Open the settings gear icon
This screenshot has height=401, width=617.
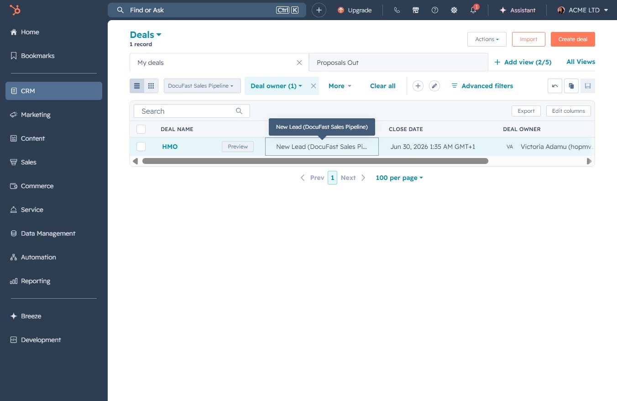click(x=454, y=10)
